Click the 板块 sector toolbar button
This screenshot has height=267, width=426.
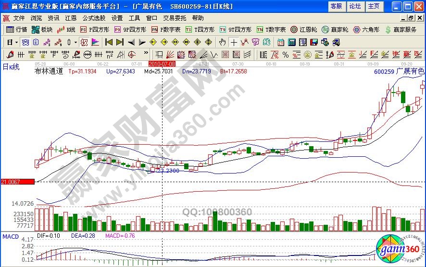click(42, 29)
